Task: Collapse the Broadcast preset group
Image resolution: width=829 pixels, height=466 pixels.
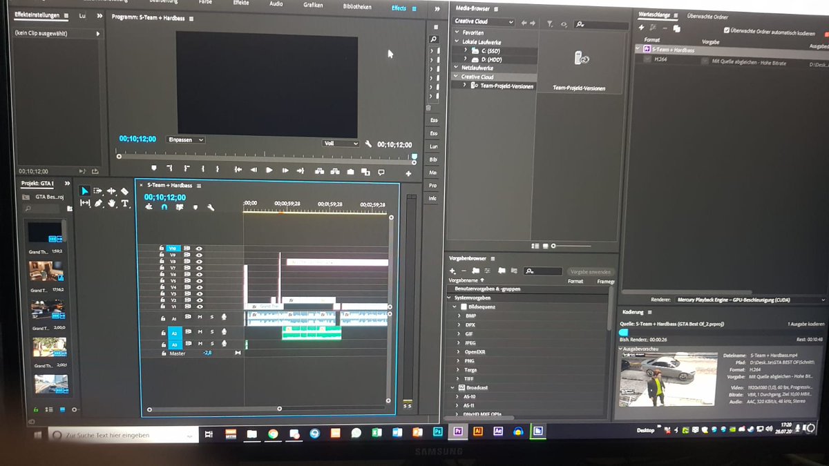Action: click(452, 387)
